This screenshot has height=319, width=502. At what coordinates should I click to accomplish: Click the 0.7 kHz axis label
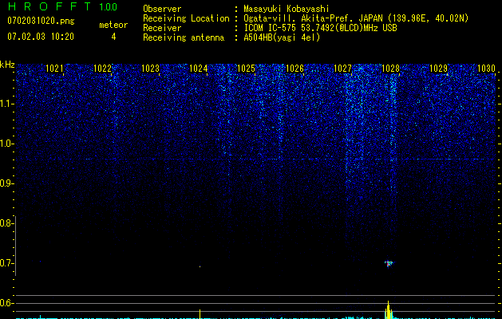coord(6,263)
